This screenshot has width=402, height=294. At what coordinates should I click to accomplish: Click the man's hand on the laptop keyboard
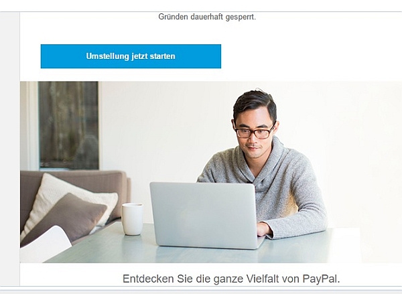tap(264, 229)
